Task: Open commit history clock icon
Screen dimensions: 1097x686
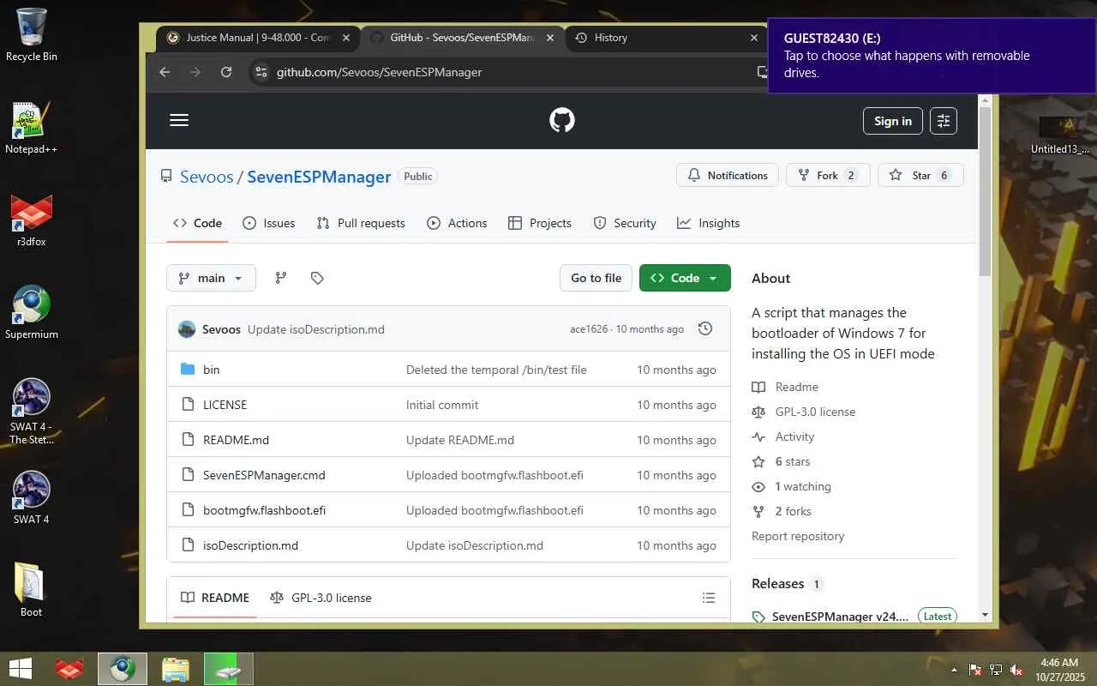Action: pos(705,328)
